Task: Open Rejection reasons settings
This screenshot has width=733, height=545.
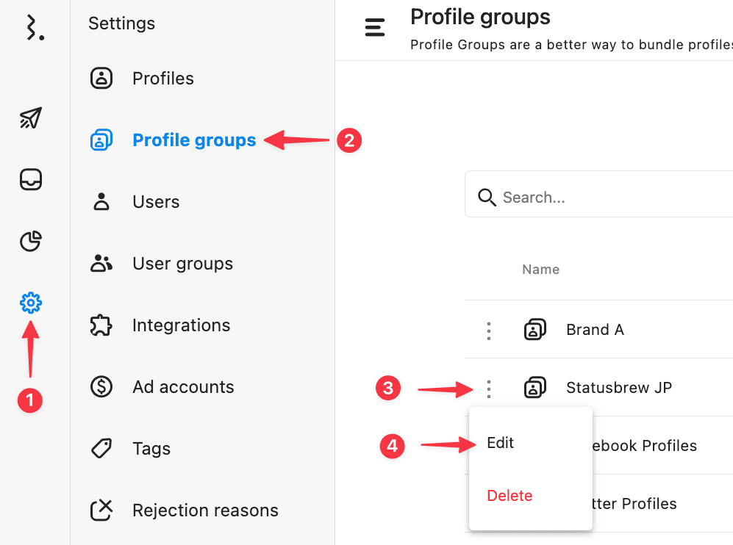Action: (205, 510)
